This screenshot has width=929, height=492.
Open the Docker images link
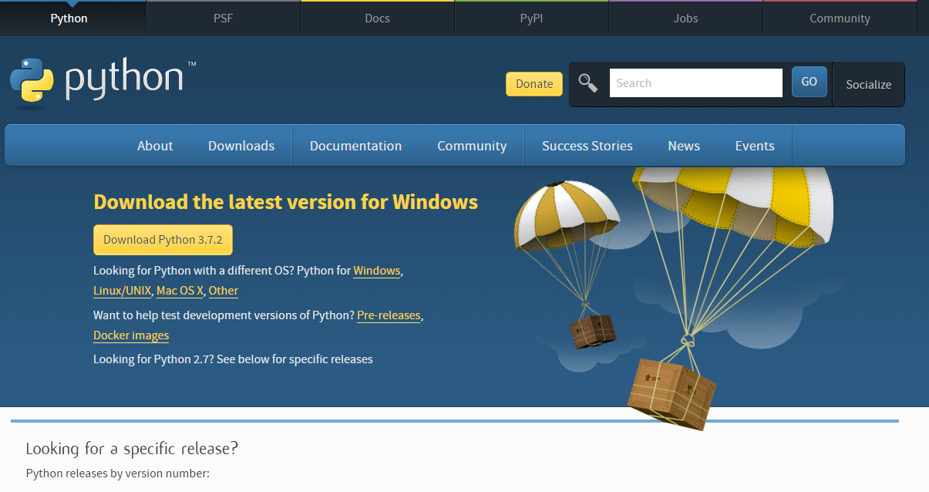tap(131, 335)
